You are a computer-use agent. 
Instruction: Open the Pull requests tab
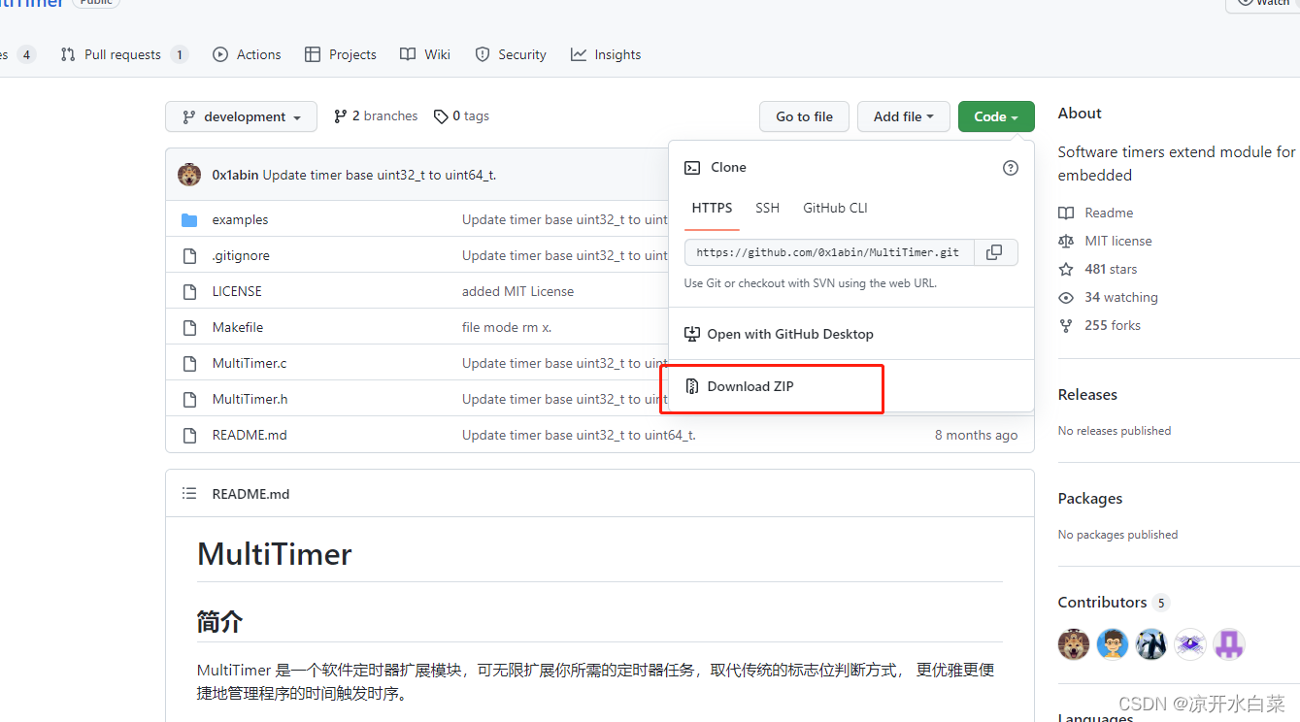tap(123, 54)
